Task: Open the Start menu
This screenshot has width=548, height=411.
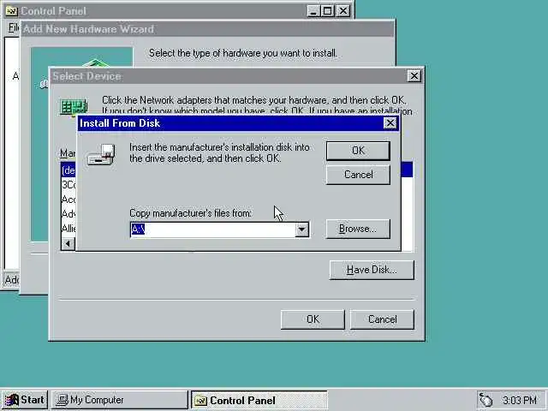Action: coord(24,400)
